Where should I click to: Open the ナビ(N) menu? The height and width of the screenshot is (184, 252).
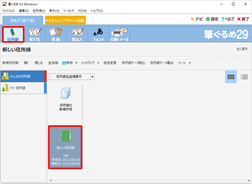click(x=82, y=11)
